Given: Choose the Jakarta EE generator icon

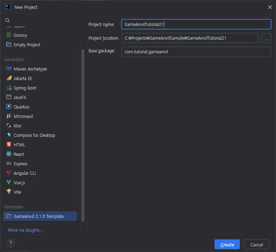Looking at the screenshot, I should (x=9, y=79).
